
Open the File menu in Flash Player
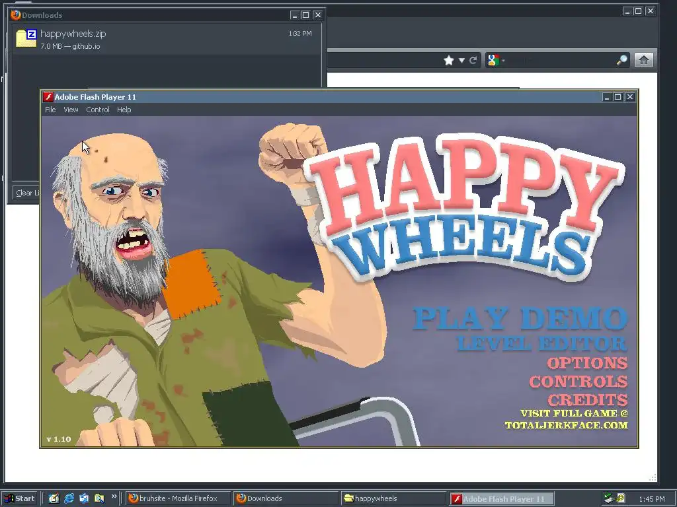click(50, 110)
